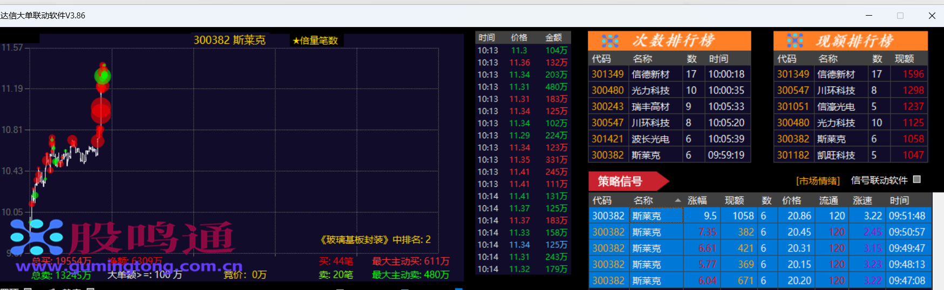
Task: Click the 卖: 20笔 count
Action: pyautogui.click(x=336, y=275)
